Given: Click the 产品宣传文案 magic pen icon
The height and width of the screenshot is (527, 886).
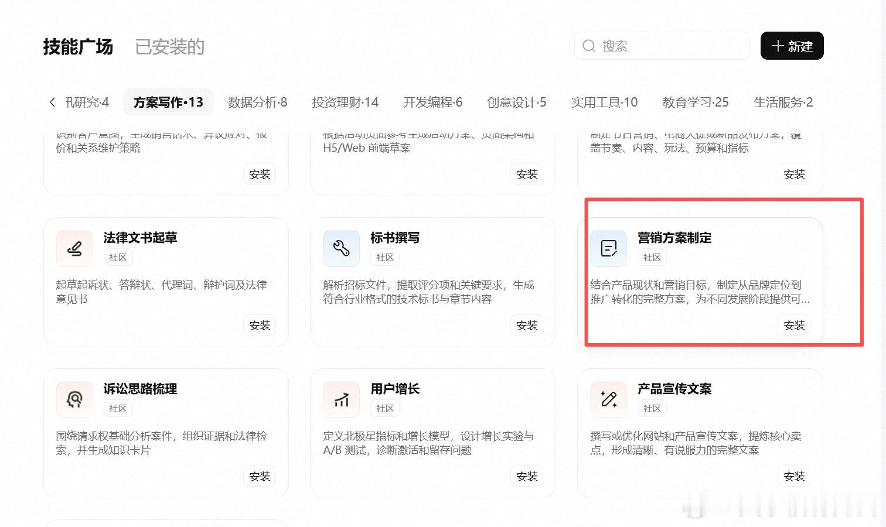Looking at the screenshot, I should tap(609, 399).
